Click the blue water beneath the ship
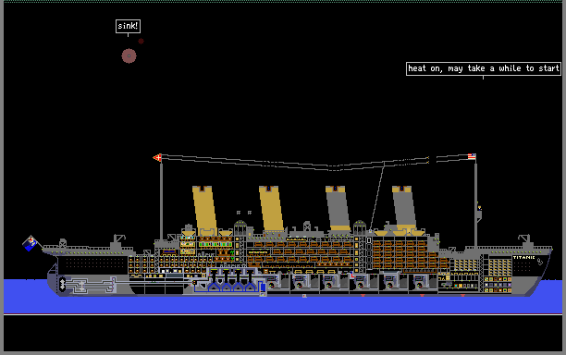The height and width of the screenshot is (355, 566). 283,305
